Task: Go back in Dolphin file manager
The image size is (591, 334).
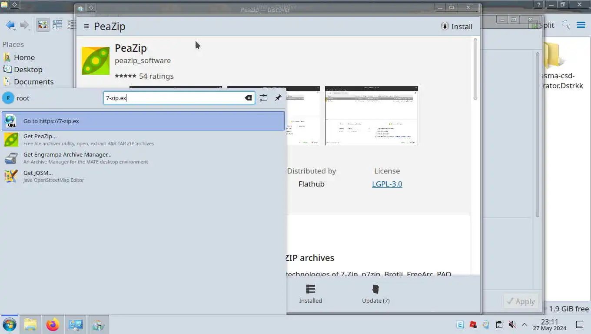Action: tap(10, 25)
